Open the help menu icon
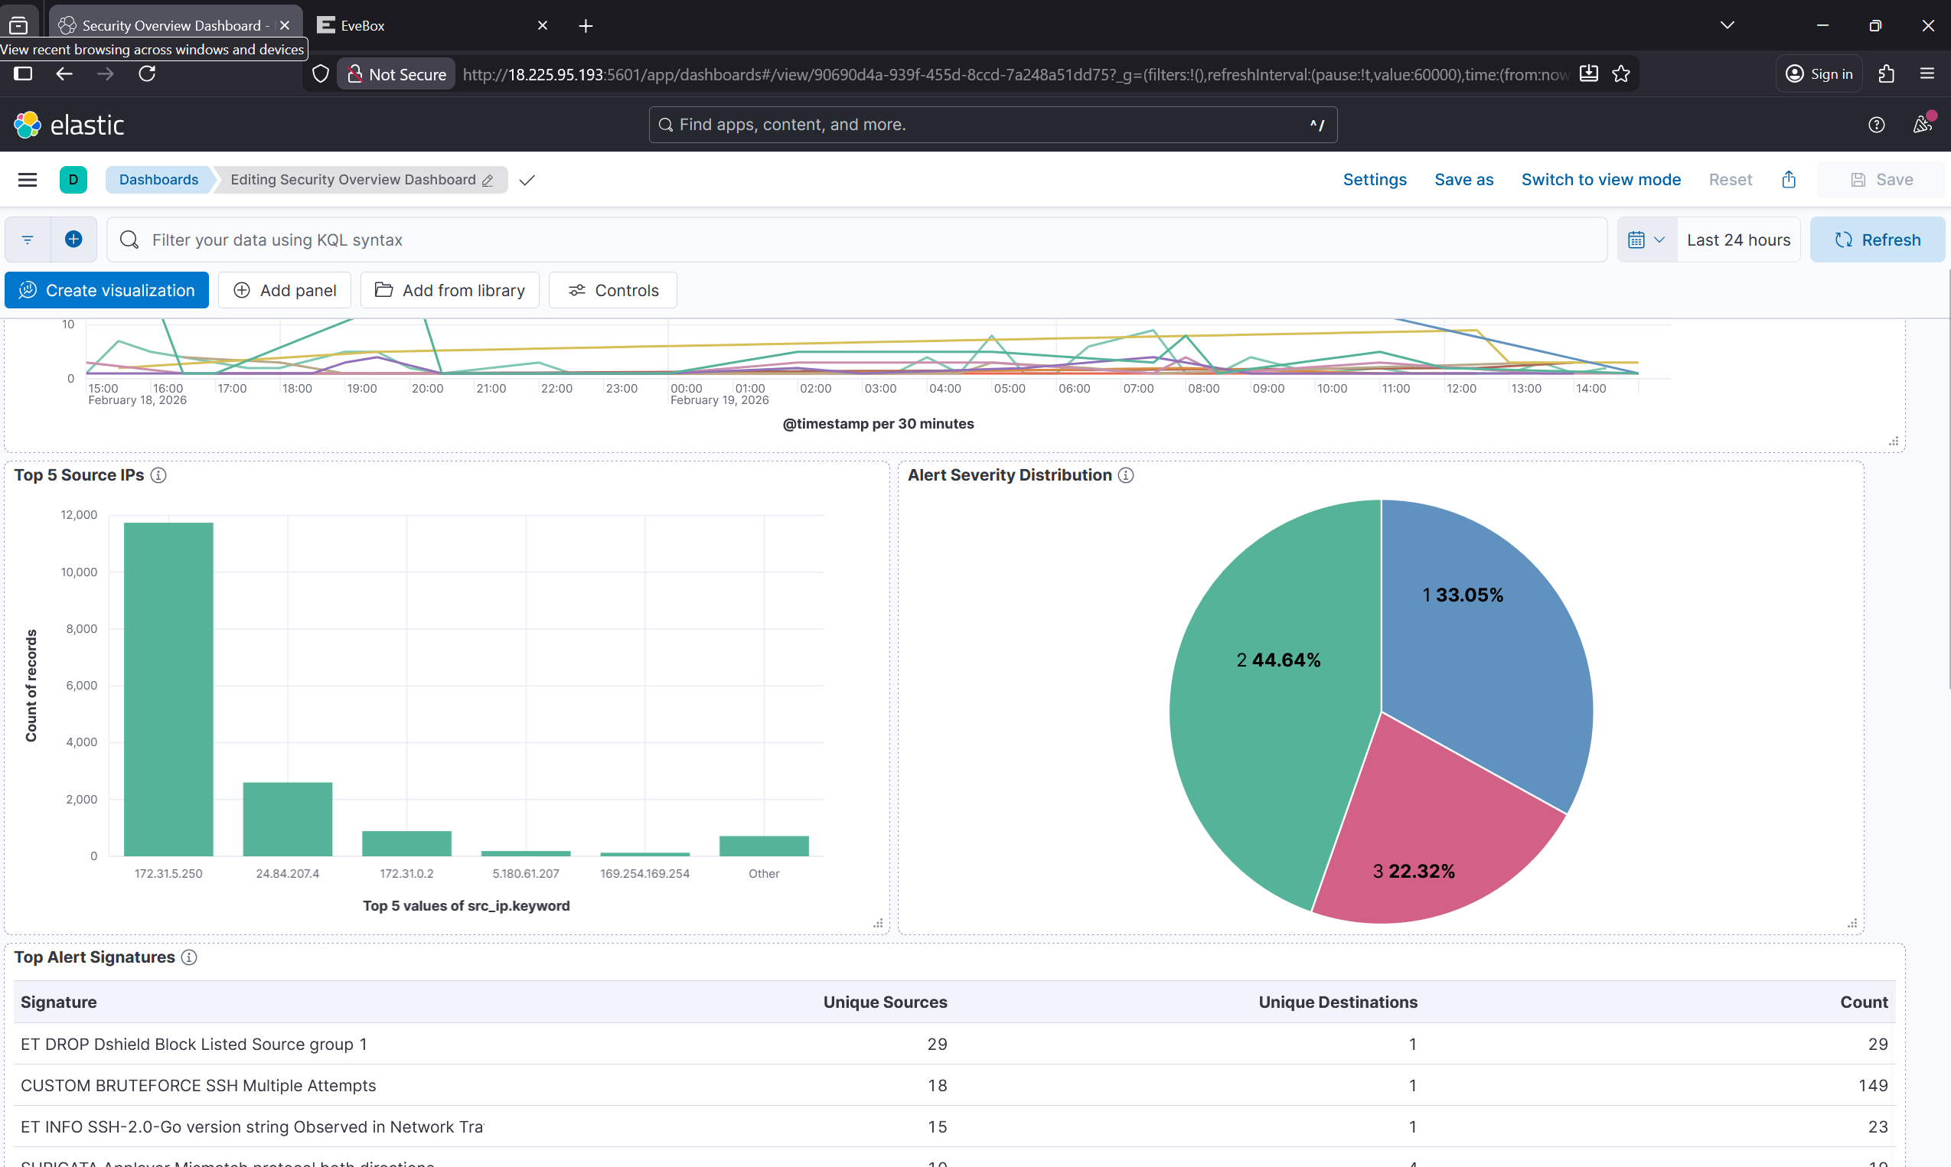 pyautogui.click(x=1878, y=124)
